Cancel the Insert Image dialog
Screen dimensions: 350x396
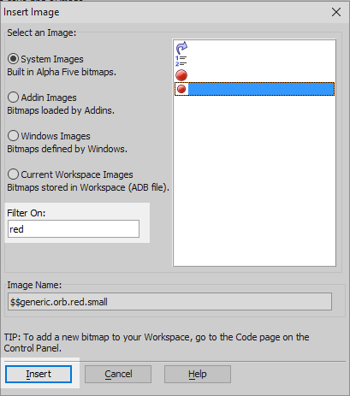coord(118,374)
